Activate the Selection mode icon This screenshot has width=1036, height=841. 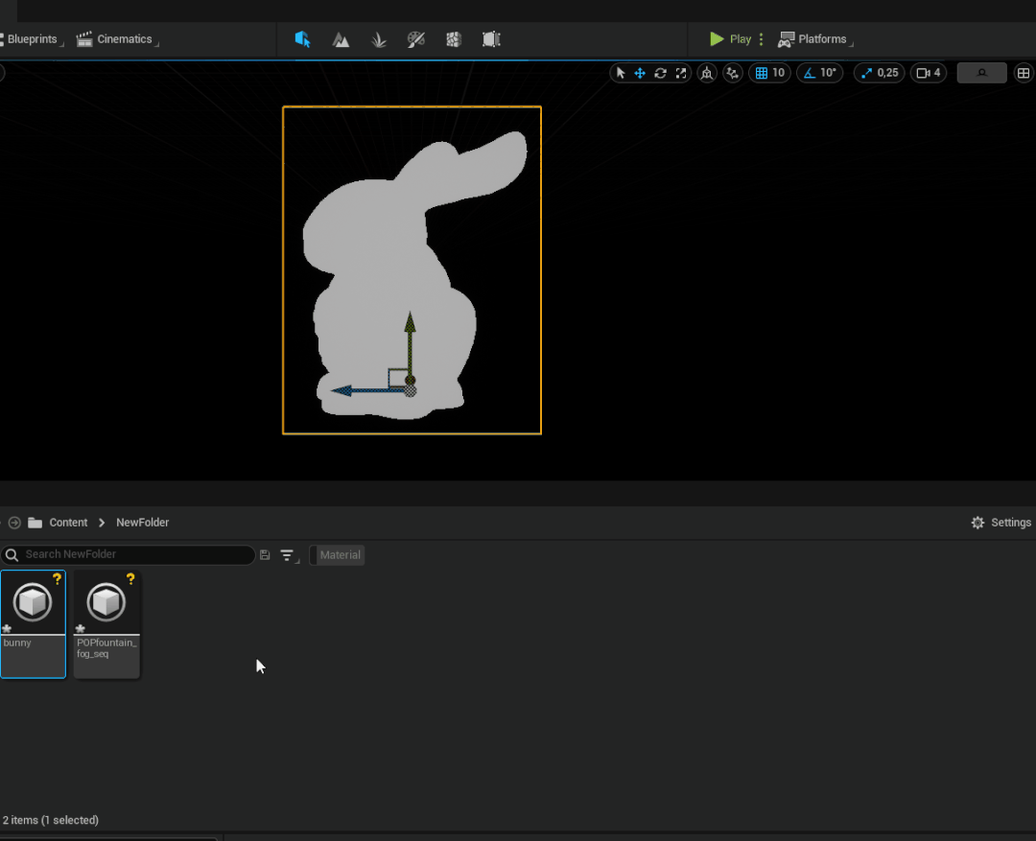point(303,39)
